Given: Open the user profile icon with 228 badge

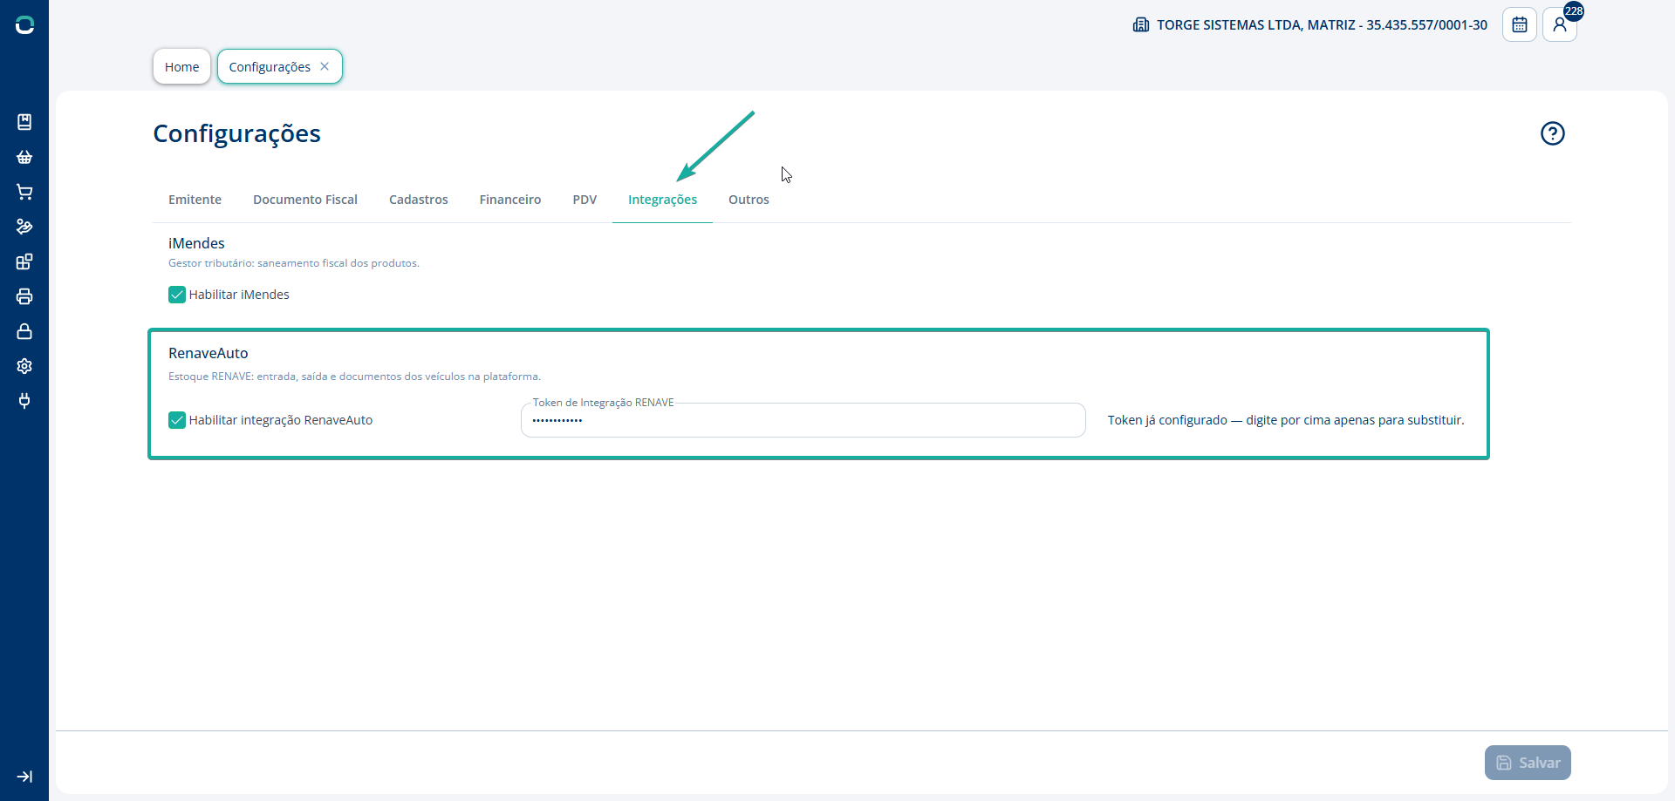Looking at the screenshot, I should (1560, 24).
